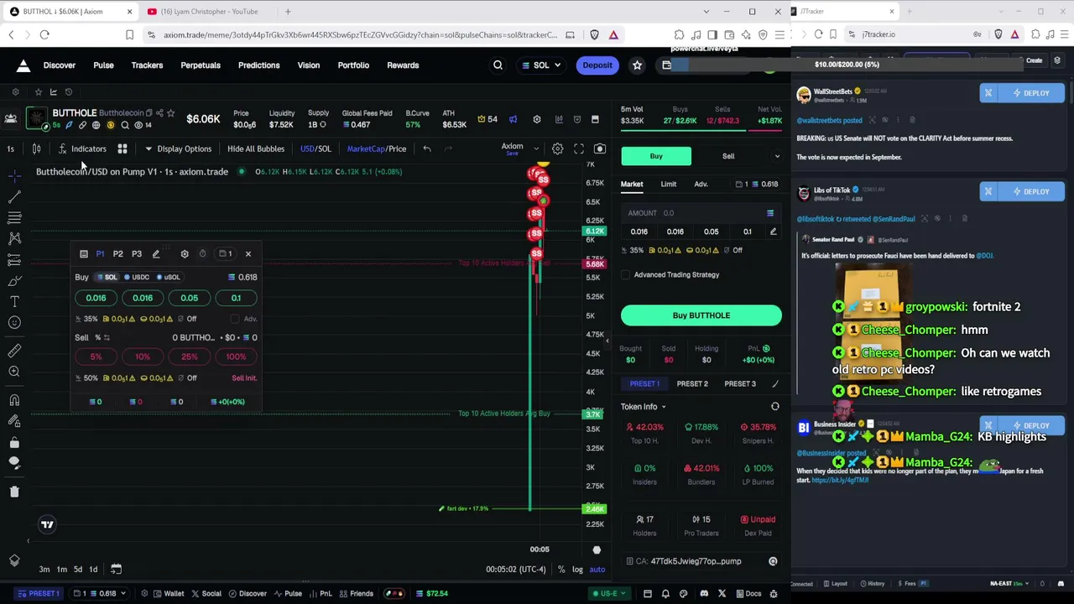Collapse the trading side panel arrow

[607, 340]
